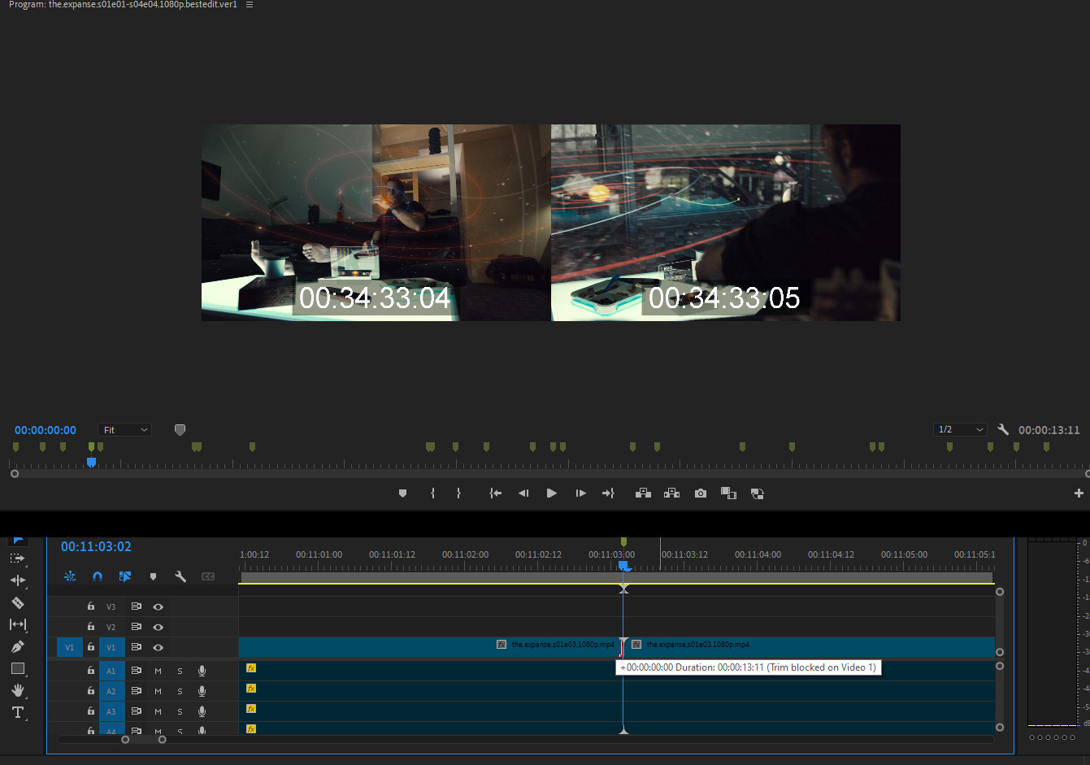Toggle lock on track V2
Viewport: 1090px width, 765px height.
91,627
